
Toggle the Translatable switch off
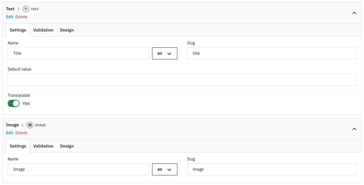[x=14, y=103]
